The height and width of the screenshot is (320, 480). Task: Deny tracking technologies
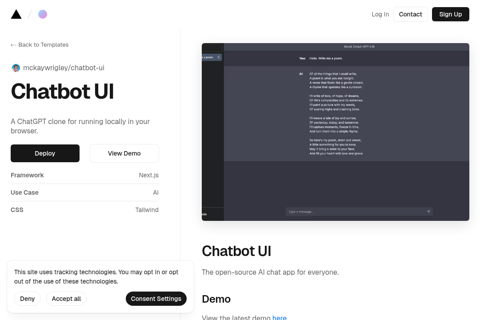28,299
